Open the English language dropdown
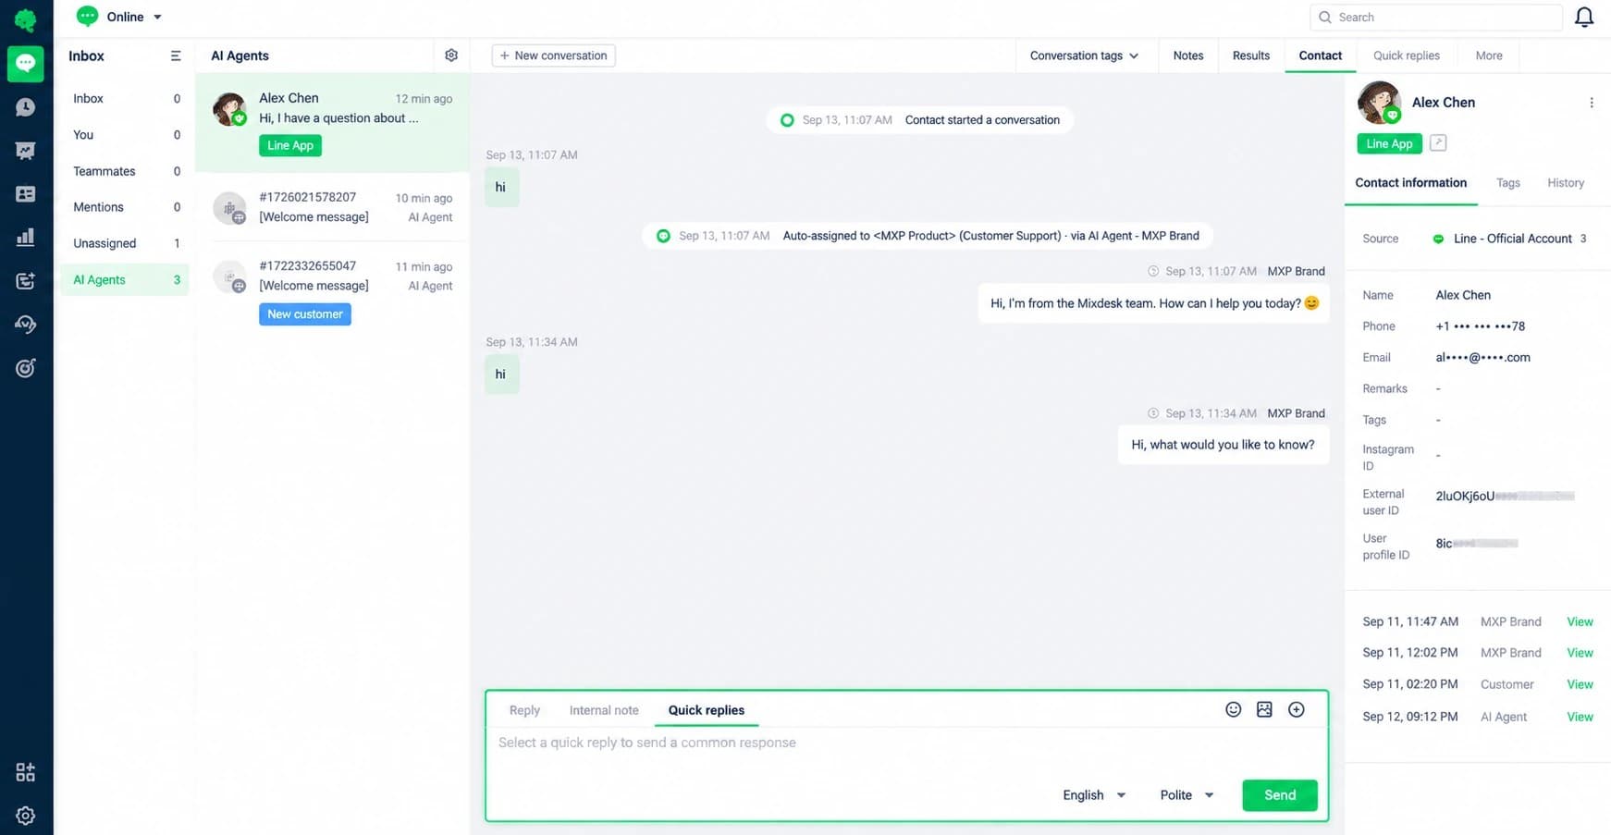 [1094, 795]
